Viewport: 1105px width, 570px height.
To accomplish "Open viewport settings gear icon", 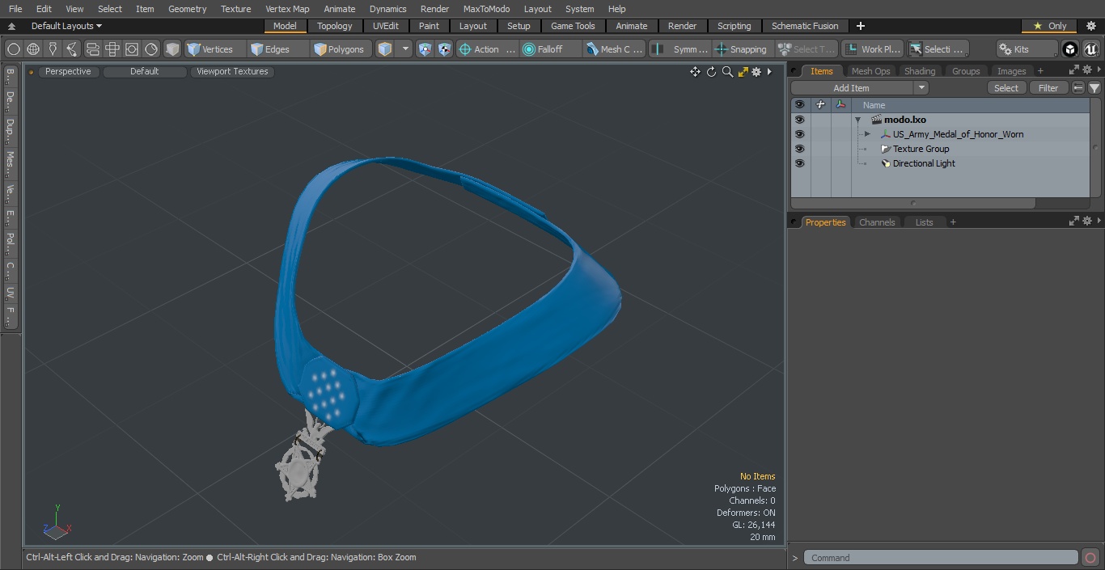I will [756, 72].
